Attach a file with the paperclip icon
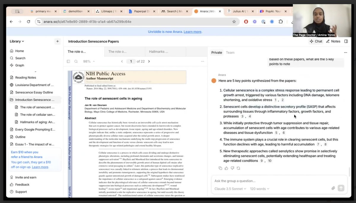 click(333, 188)
